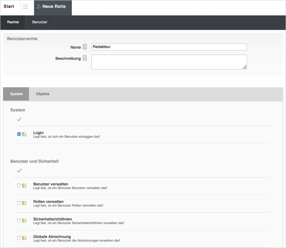Tick the Globale Abrechnung checkbox

[19, 238]
